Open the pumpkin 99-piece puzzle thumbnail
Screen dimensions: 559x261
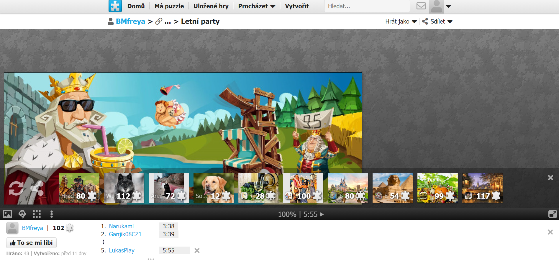point(437,188)
